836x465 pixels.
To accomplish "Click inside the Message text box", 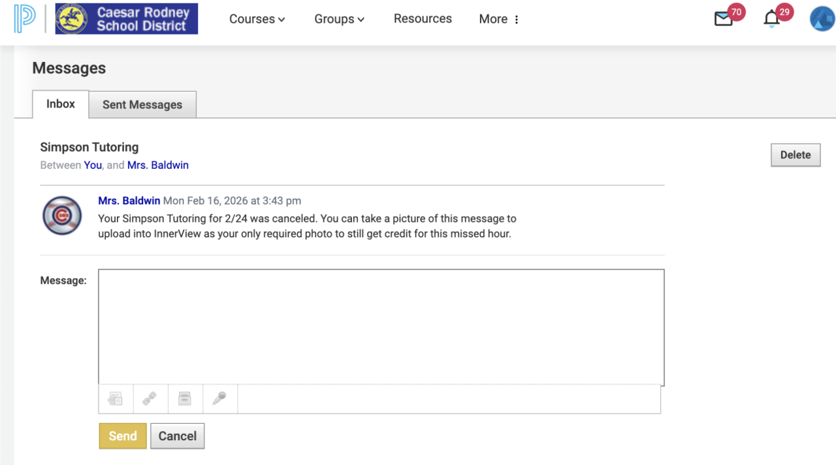I will [381, 327].
